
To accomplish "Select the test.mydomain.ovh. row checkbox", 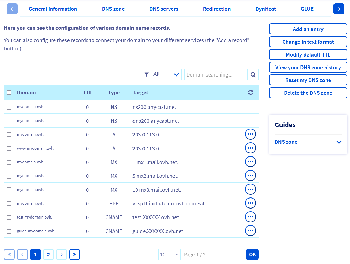I will tap(9, 217).
